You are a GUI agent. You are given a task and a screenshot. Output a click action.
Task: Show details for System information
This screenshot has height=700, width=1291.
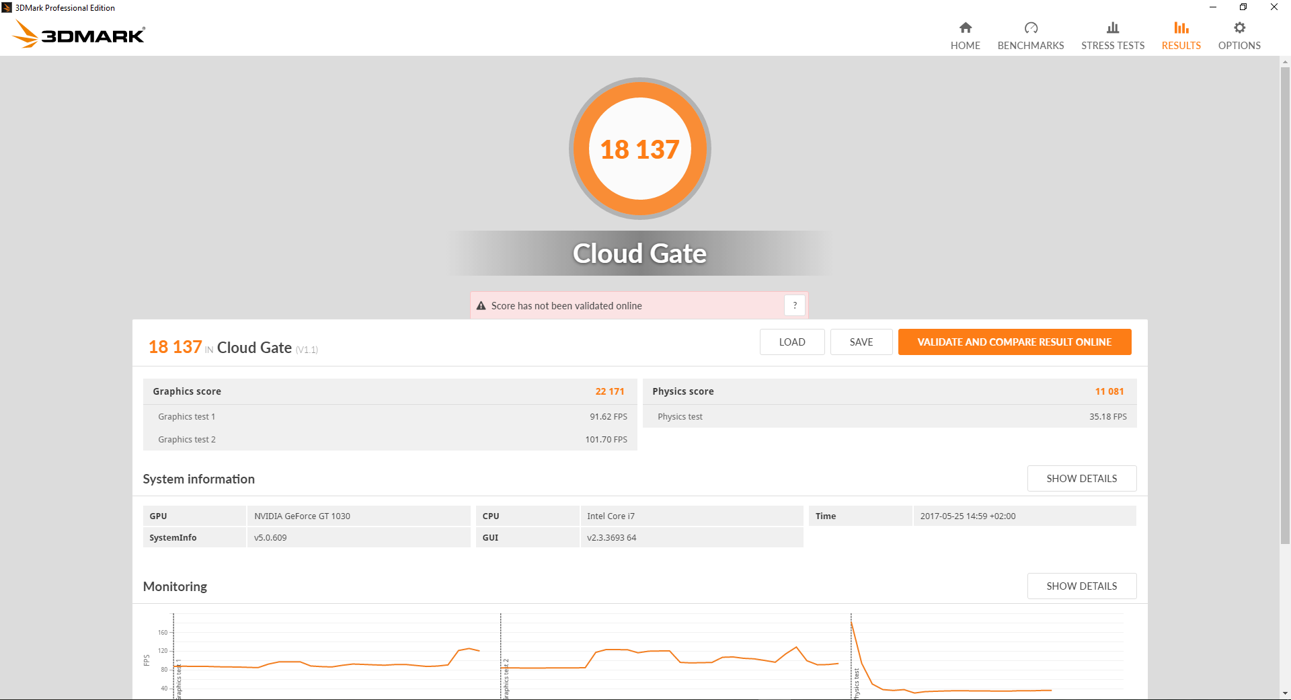tap(1081, 479)
